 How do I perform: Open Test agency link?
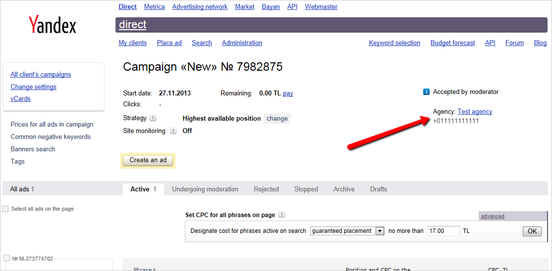(475, 111)
